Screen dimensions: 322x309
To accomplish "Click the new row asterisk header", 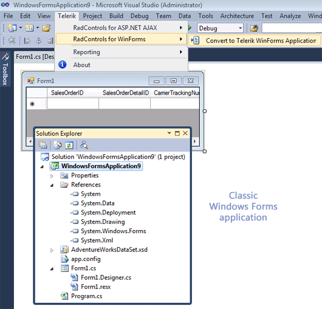I will pyautogui.click(x=36, y=104).
